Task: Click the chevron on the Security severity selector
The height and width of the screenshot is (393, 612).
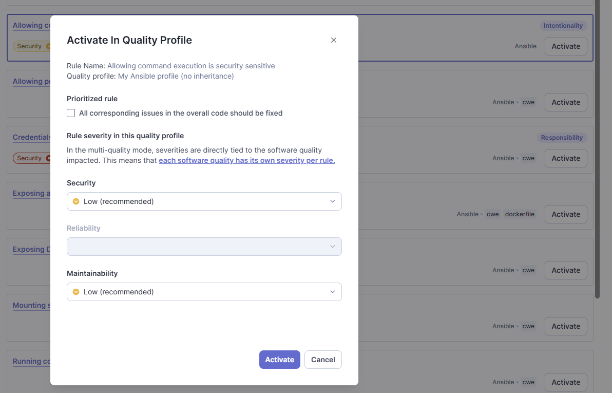Action: 333,201
